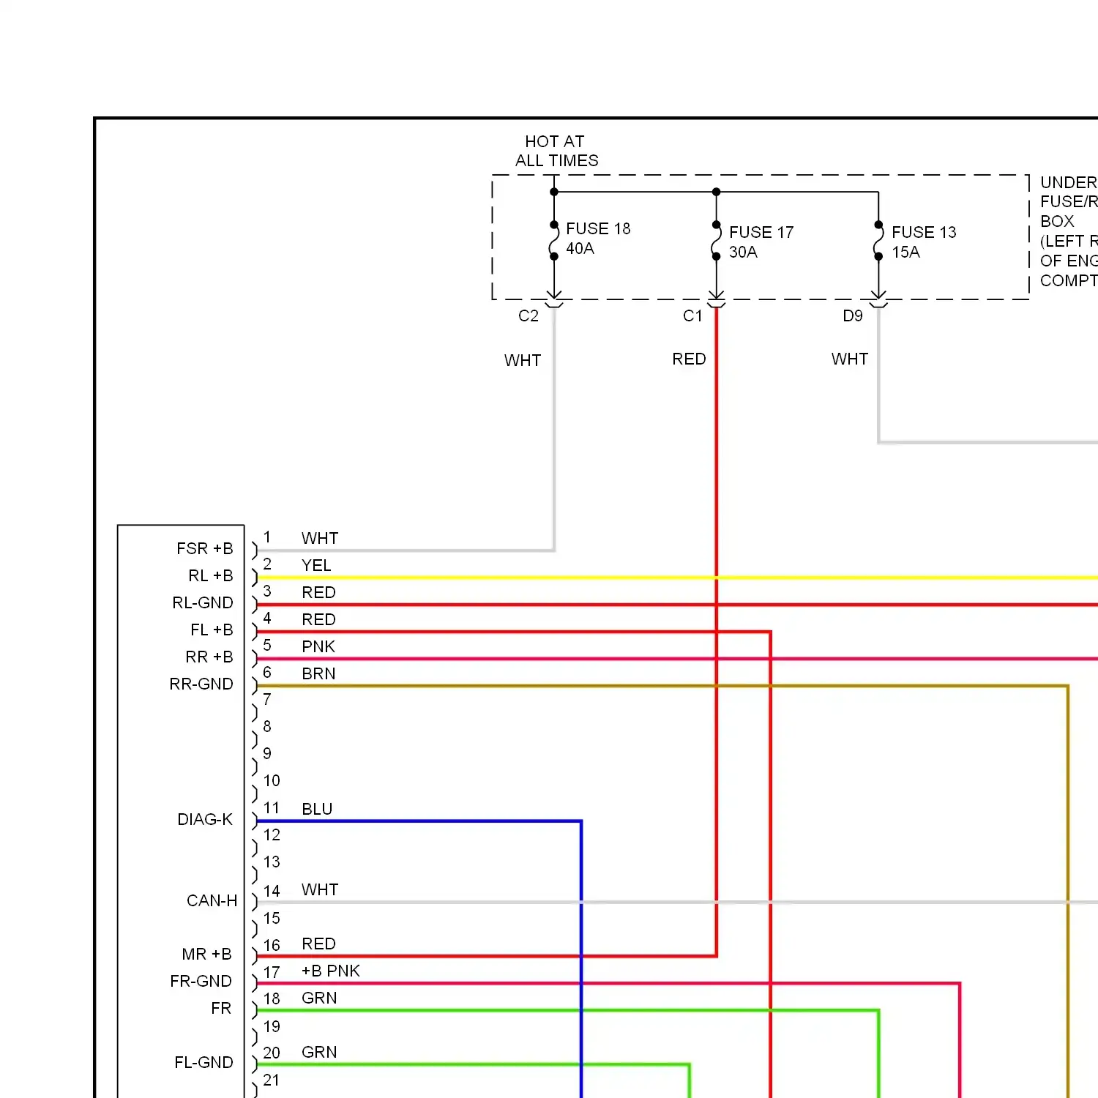Click the D9 connector label
Image resolution: width=1098 pixels, height=1098 pixels.
click(853, 315)
